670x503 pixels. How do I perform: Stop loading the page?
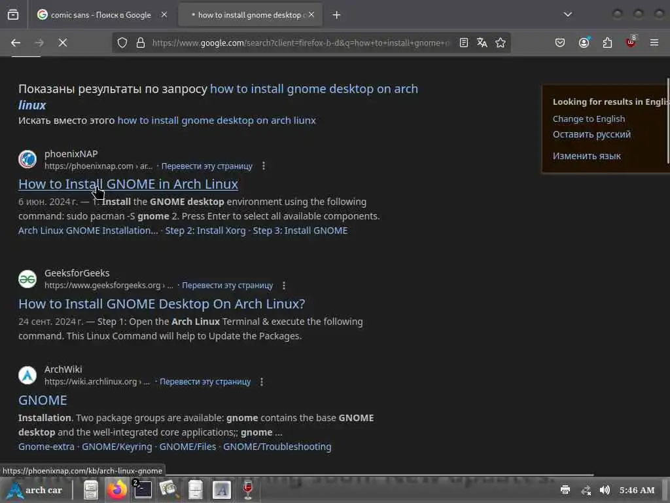click(x=63, y=43)
